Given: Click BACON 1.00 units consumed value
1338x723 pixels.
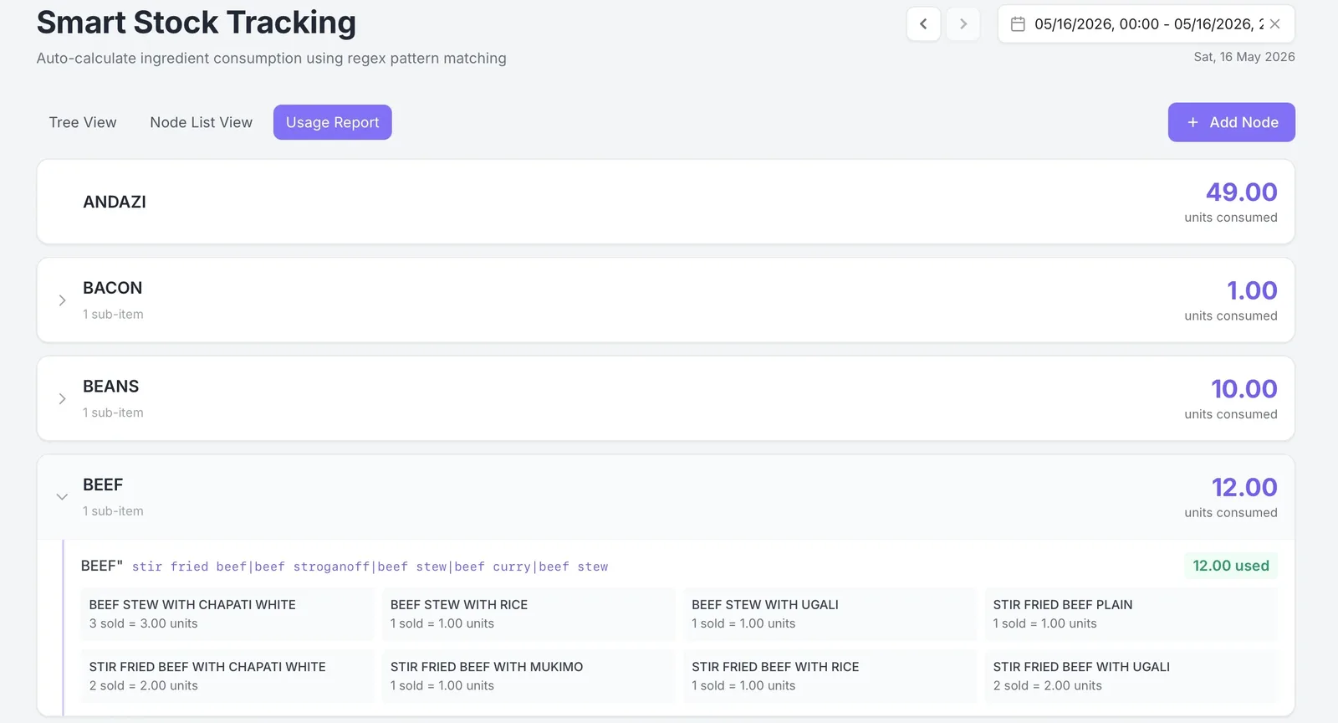Looking at the screenshot, I should pyautogui.click(x=1252, y=290).
